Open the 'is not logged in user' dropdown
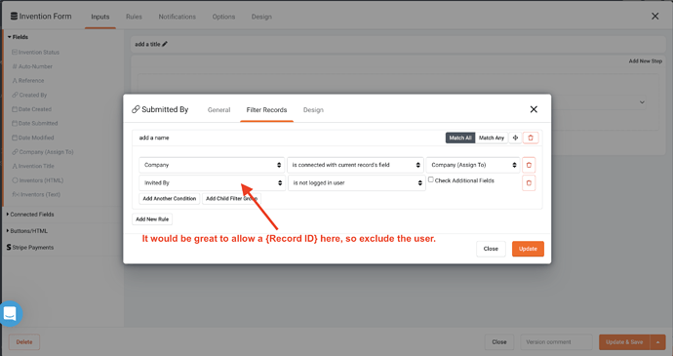673x356 pixels. point(357,183)
